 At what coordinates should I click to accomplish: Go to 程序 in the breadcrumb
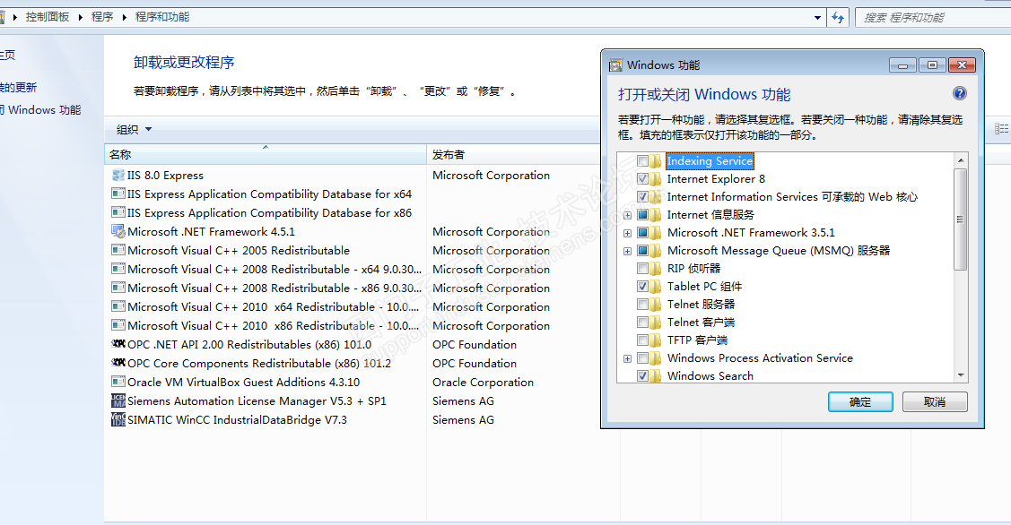[102, 17]
